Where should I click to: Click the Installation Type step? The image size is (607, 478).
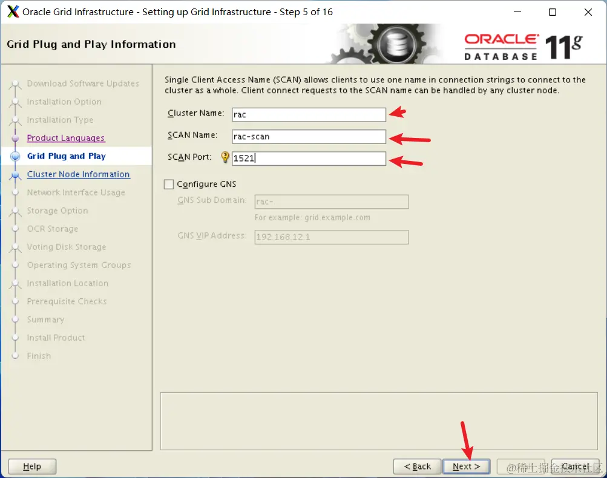coord(60,120)
